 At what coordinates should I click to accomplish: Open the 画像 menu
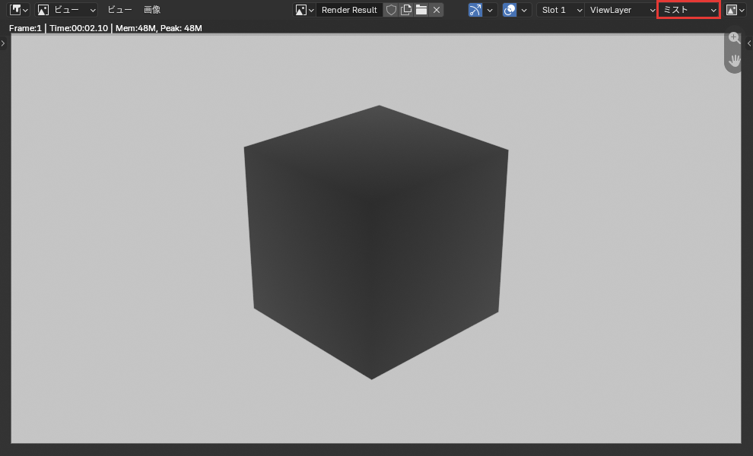[x=152, y=10]
